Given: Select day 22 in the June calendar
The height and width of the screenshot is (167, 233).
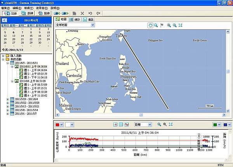Looking at the screenshot, I should (31, 39).
